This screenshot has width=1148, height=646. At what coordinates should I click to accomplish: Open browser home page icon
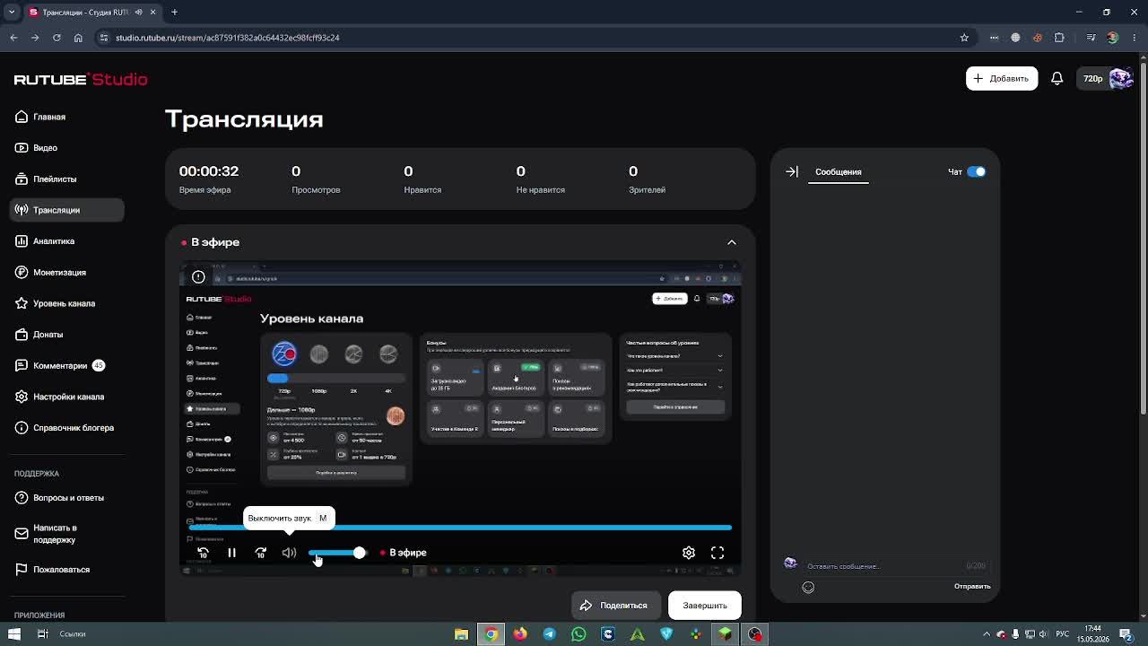pyautogui.click(x=78, y=38)
